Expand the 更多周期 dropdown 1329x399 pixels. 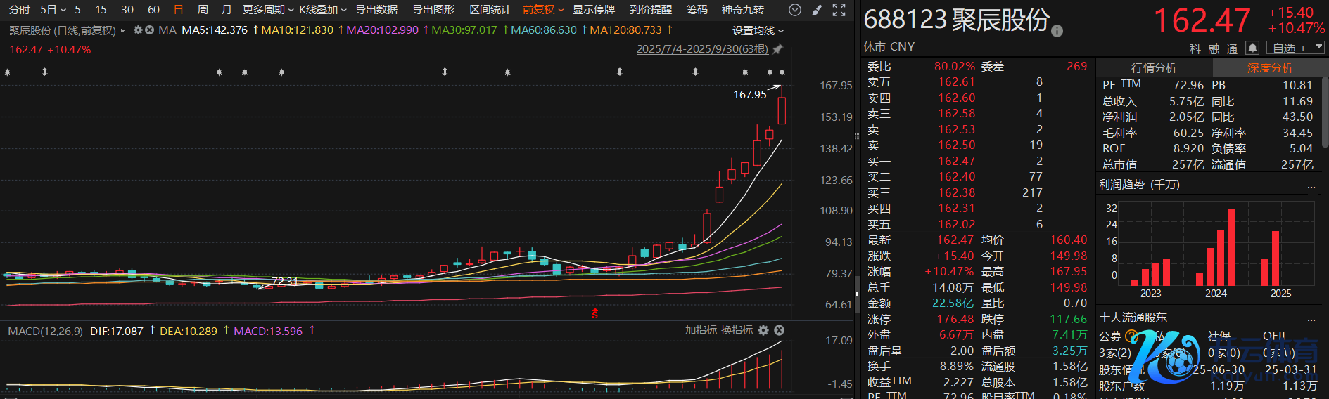tap(267, 10)
